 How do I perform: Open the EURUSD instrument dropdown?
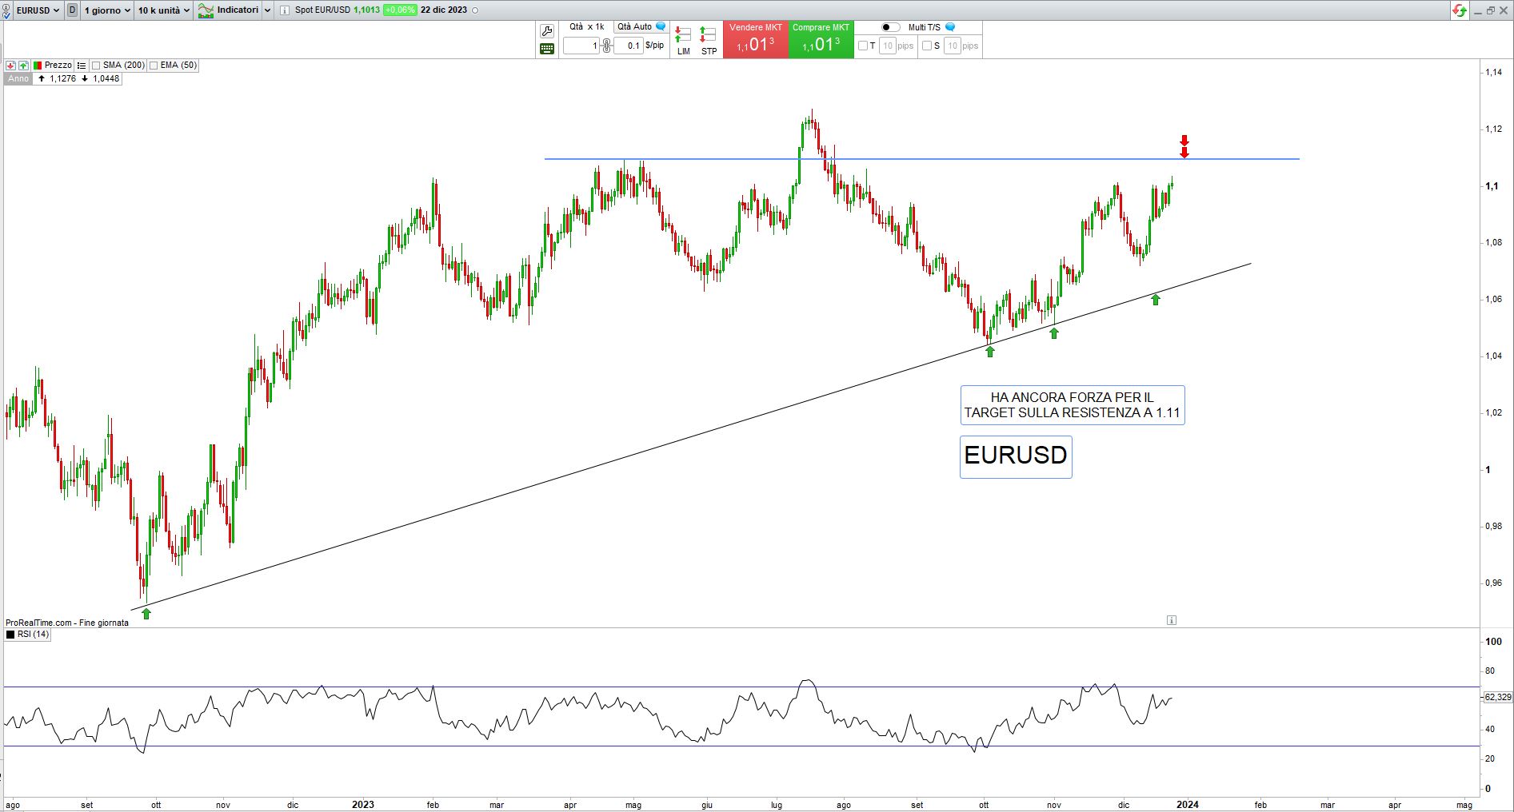click(38, 10)
